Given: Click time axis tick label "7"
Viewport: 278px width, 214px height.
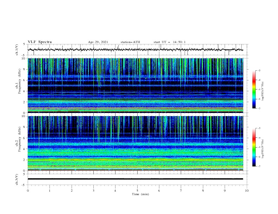Looking at the screenshot, I should tap(181, 191).
